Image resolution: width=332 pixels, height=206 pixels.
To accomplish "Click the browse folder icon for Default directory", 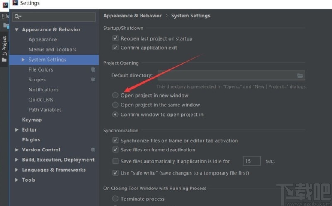I will coord(300,76).
